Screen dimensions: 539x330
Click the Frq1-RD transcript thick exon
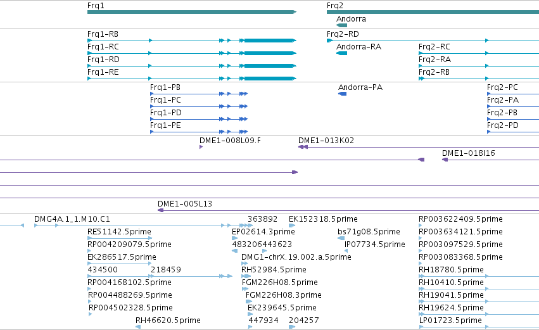[x=270, y=66]
